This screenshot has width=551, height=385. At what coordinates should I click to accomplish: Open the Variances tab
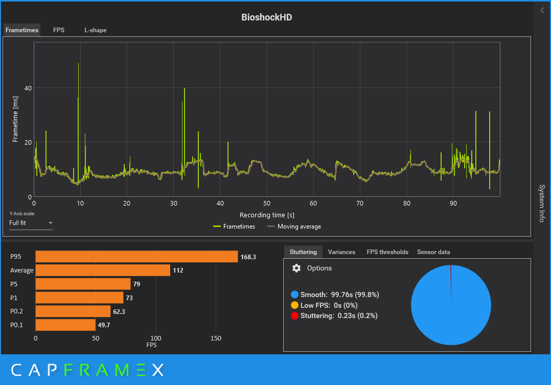[x=341, y=252]
